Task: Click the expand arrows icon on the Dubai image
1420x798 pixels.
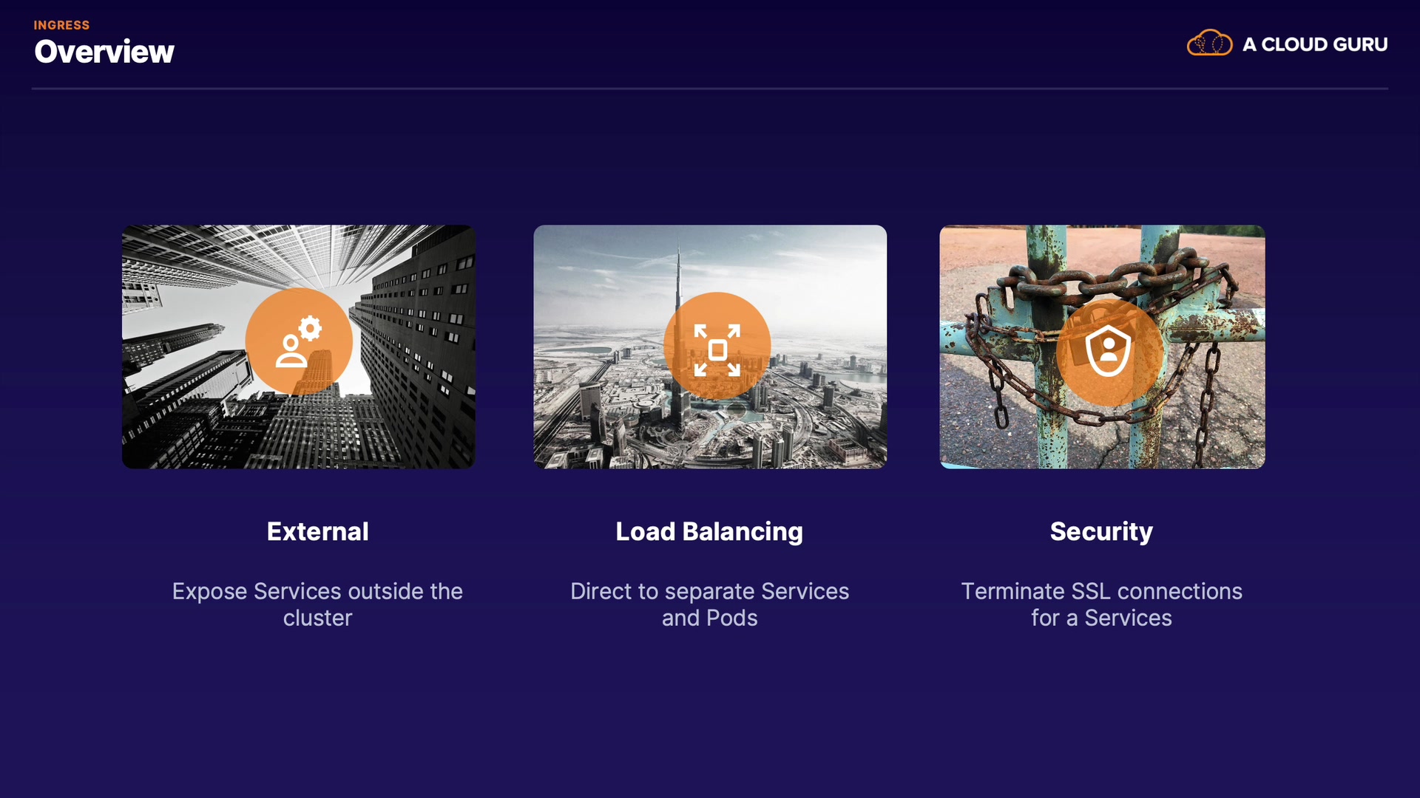Action: tap(717, 350)
